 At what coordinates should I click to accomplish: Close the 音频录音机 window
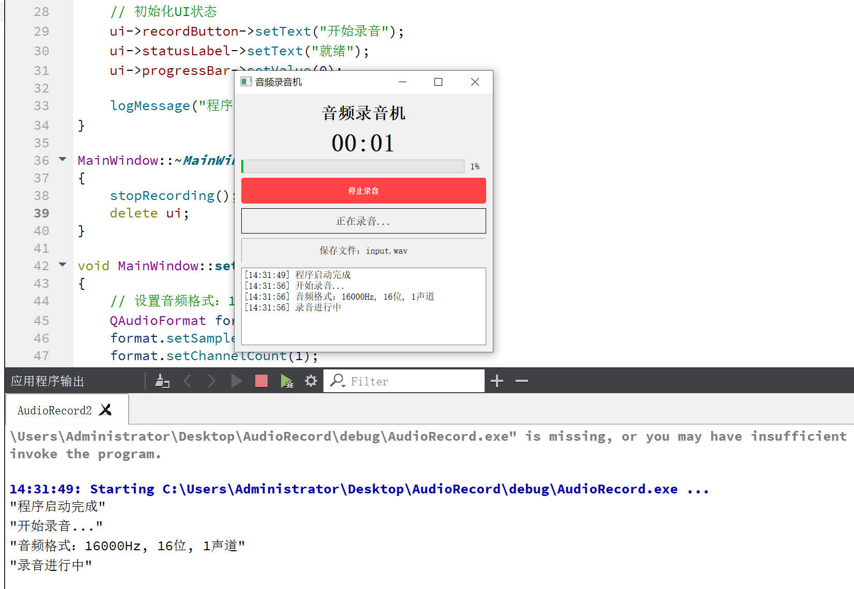[x=475, y=82]
